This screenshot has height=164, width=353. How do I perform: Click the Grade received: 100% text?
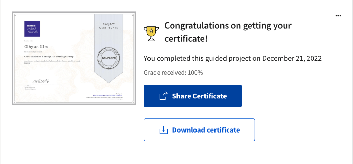(x=173, y=73)
